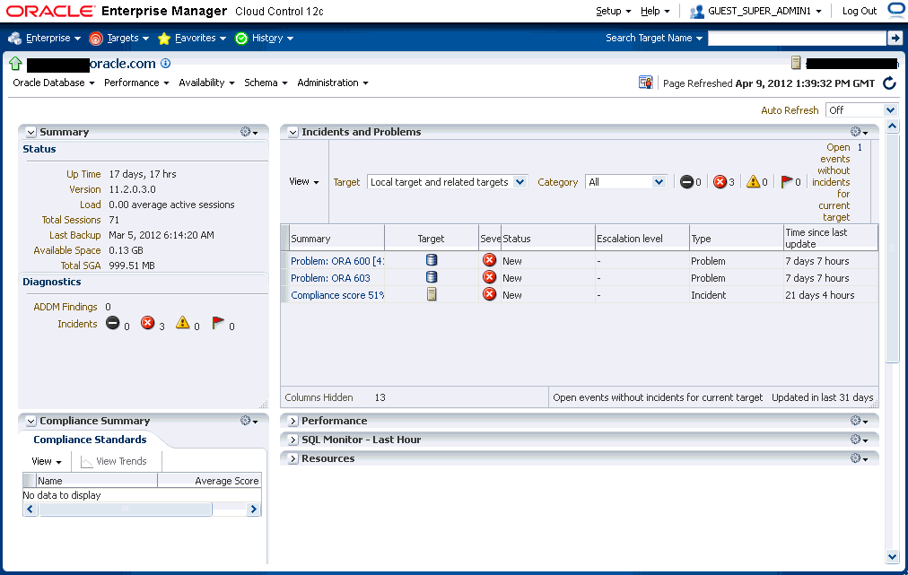Open GUEST_SUPER_ADMIN1 user menu
The height and width of the screenshot is (575, 908).
[756, 11]
